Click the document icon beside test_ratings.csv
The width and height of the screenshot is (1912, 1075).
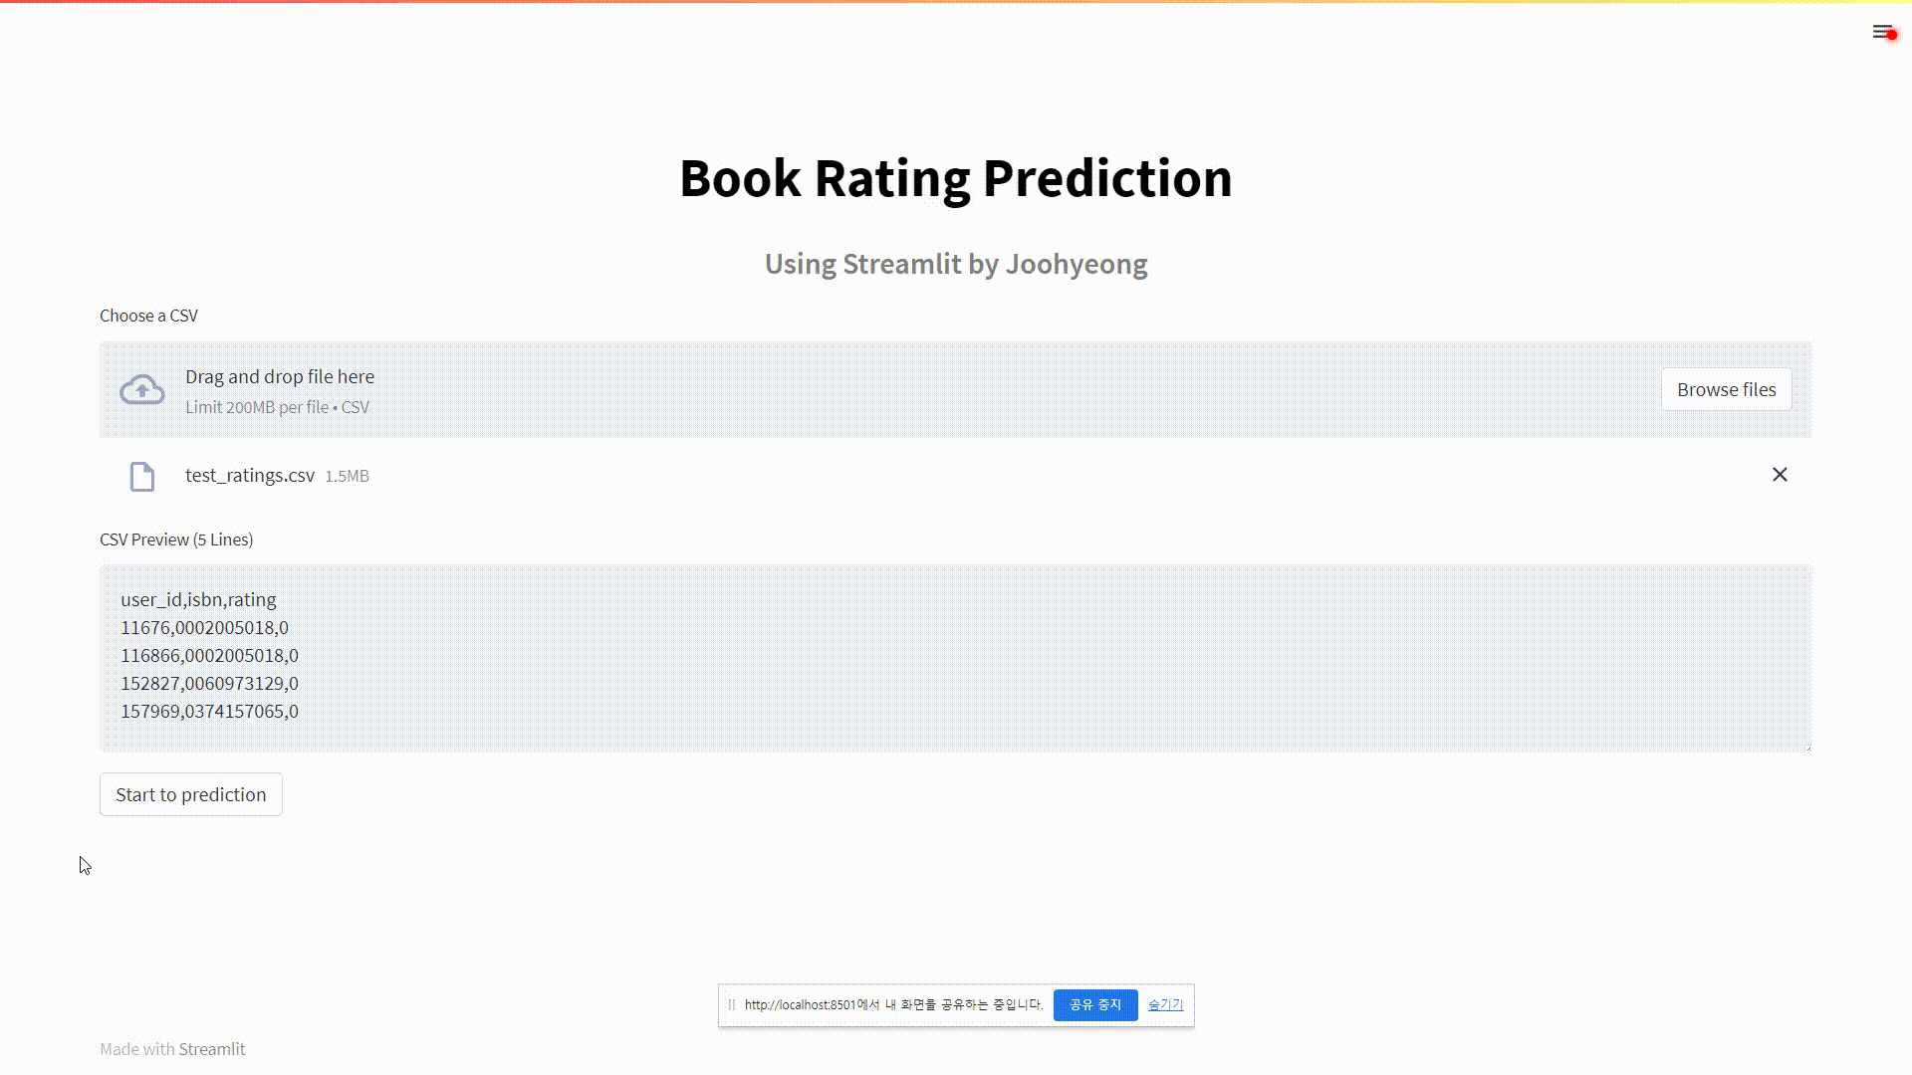coord(141,476)
